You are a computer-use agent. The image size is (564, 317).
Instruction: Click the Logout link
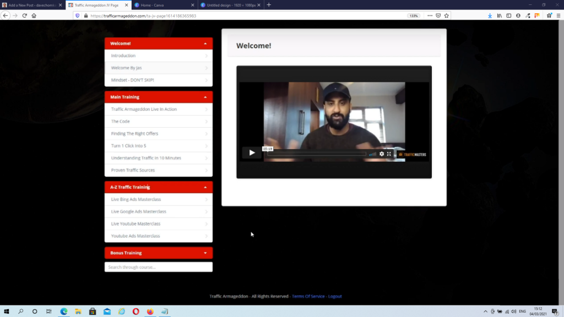(x=335, y=297)
